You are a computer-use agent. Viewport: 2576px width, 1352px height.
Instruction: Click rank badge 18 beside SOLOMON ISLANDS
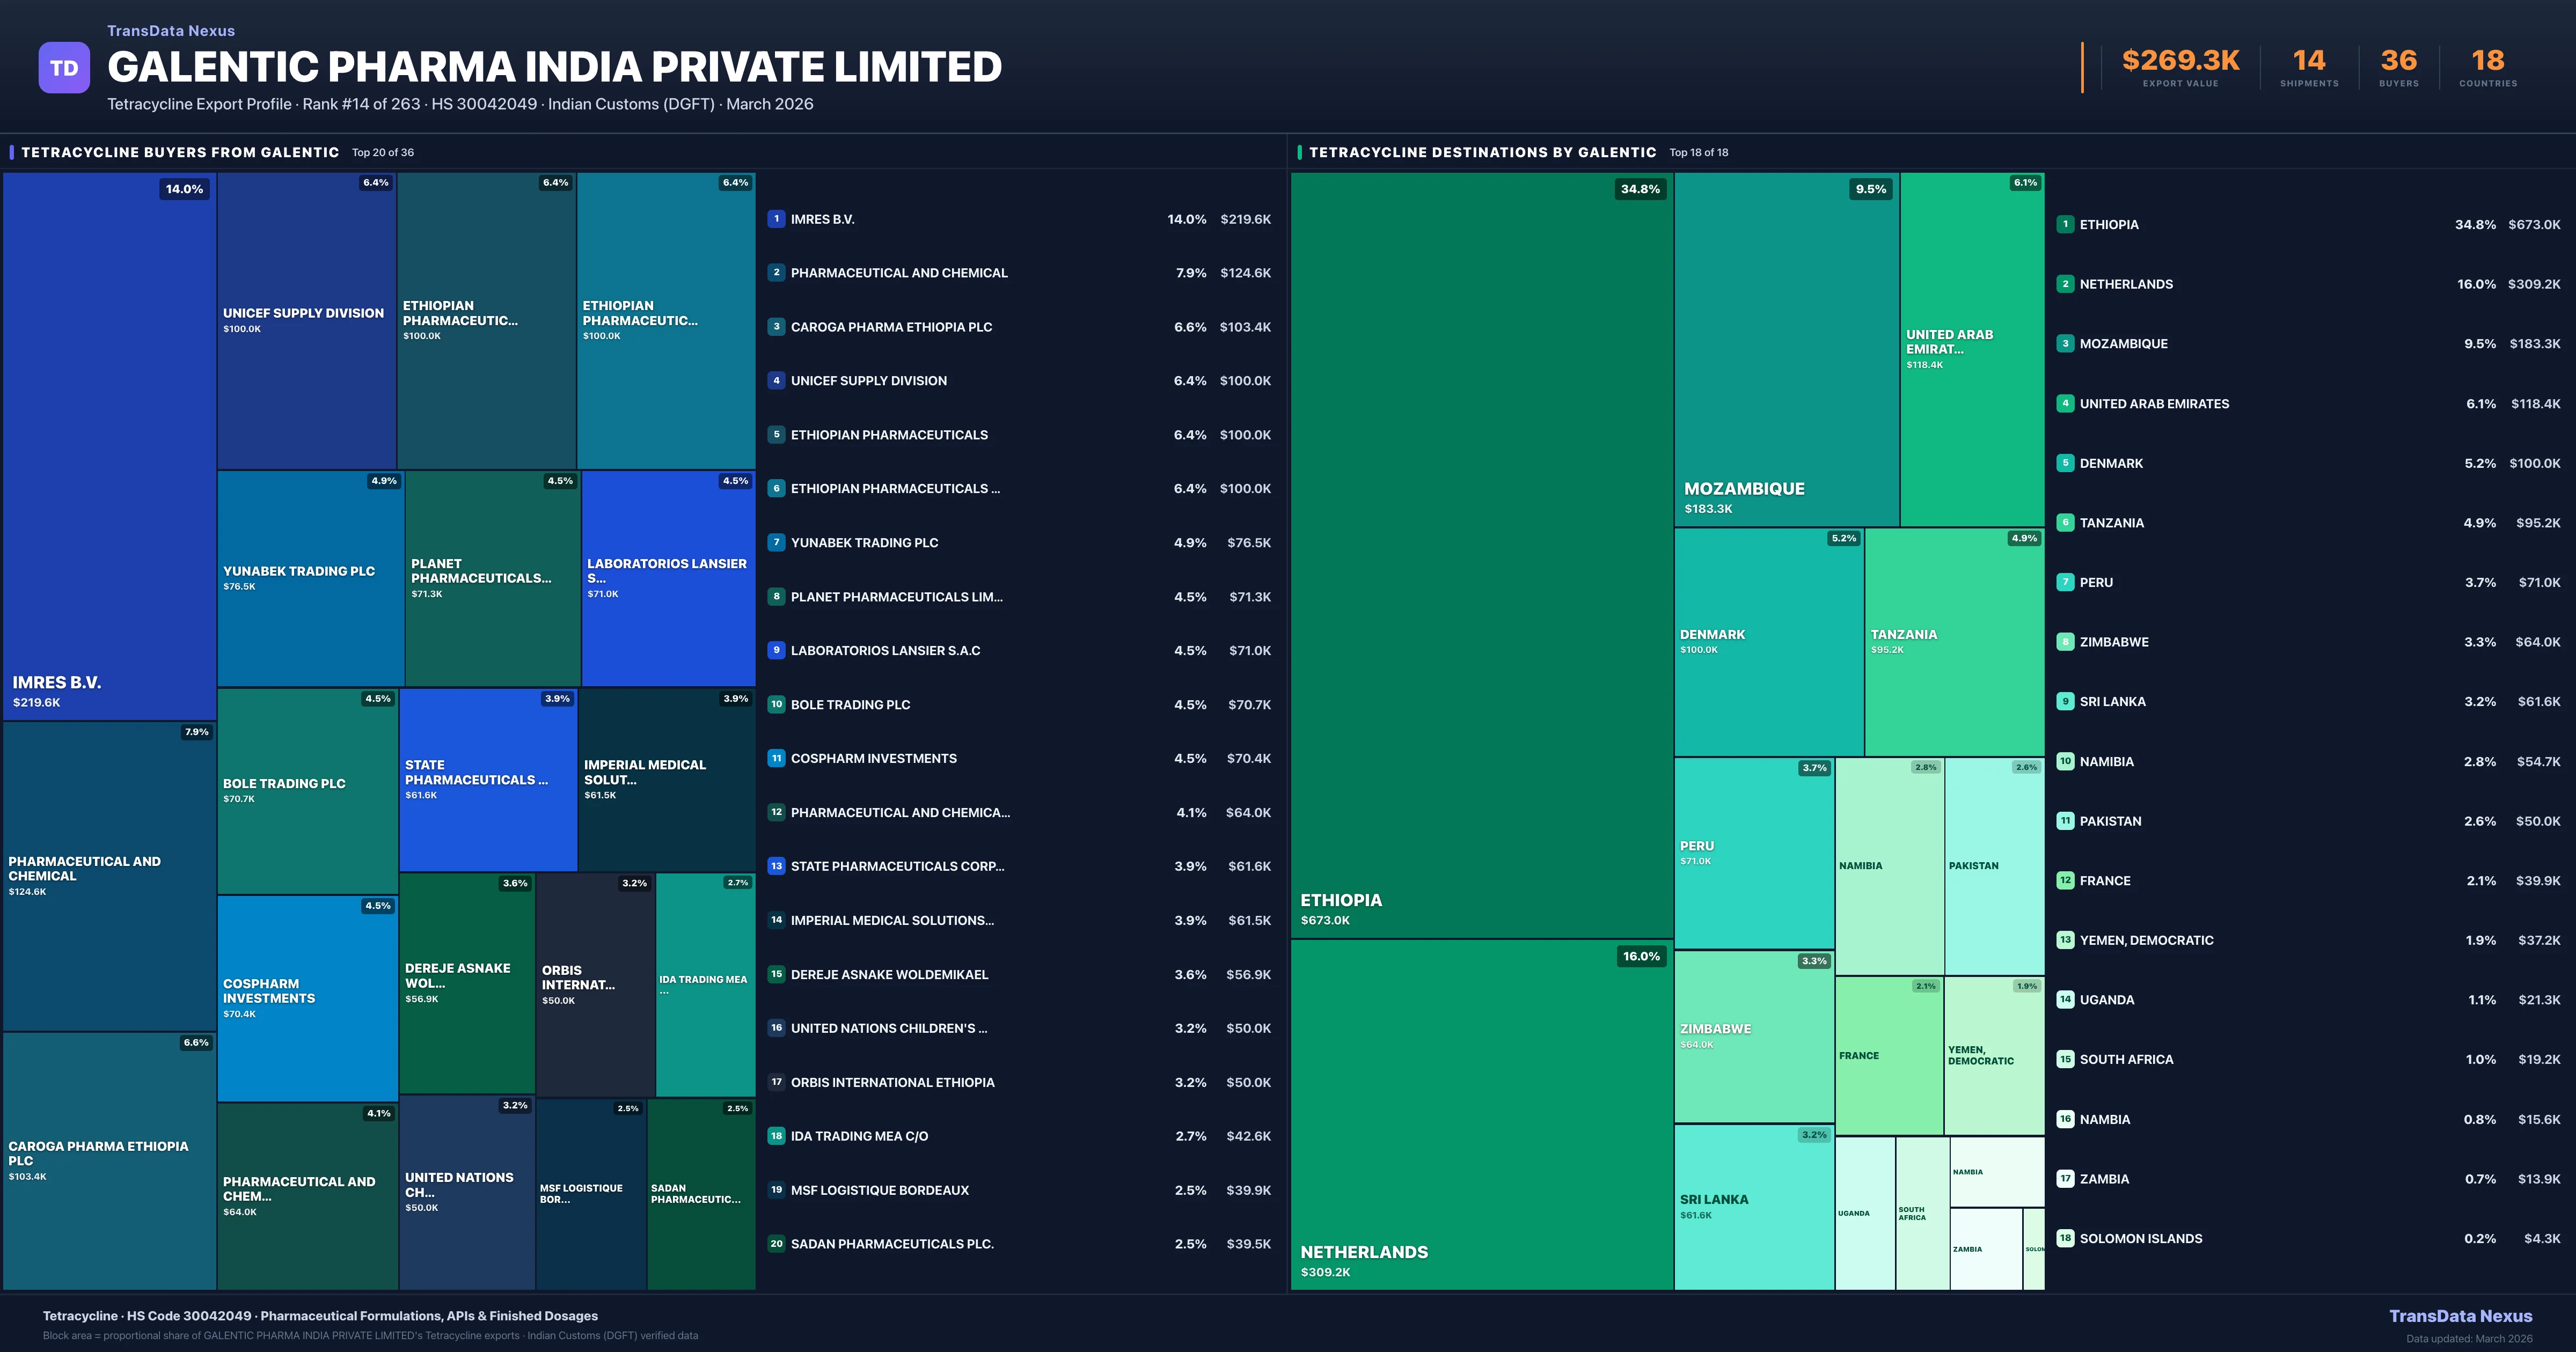click(x=2065, y=1238)
